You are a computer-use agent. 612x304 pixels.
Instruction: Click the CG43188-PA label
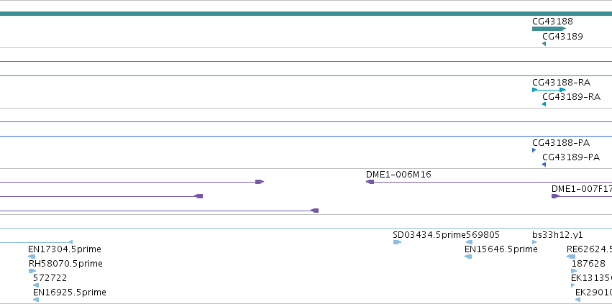click(x=561, y=143)
